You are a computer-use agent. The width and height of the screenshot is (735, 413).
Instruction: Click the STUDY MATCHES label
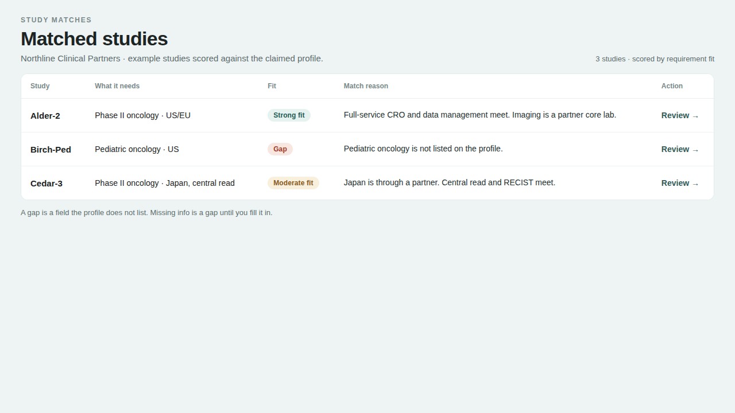pyautogui.click(x=56, y=20)
